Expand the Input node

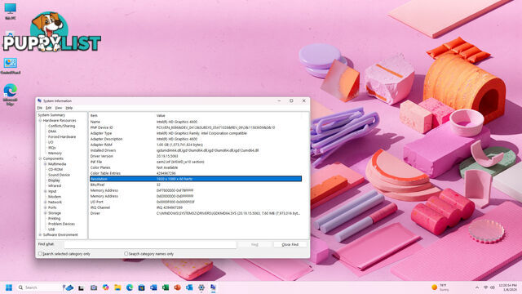click(x=46, y=191)
